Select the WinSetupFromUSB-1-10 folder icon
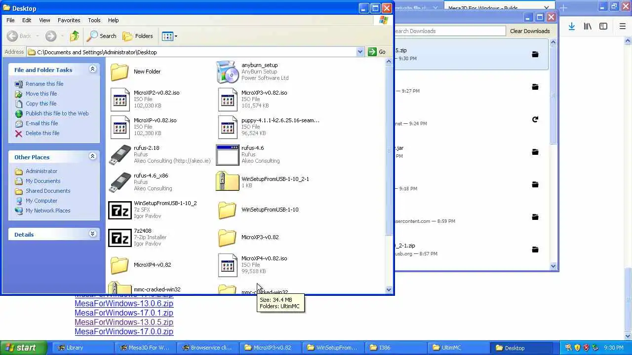 pyautogui.click(x=227, y=210)
